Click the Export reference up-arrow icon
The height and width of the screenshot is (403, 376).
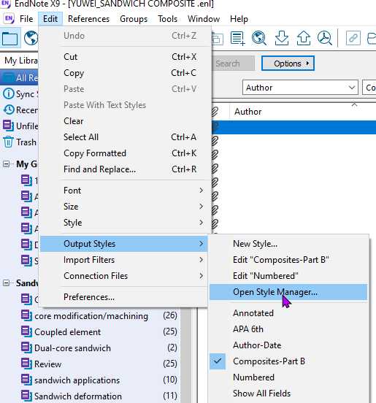click(x=304, y=38)
